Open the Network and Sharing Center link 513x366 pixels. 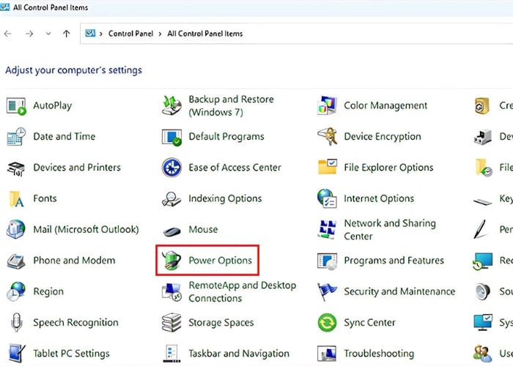[x=389, y=230]
